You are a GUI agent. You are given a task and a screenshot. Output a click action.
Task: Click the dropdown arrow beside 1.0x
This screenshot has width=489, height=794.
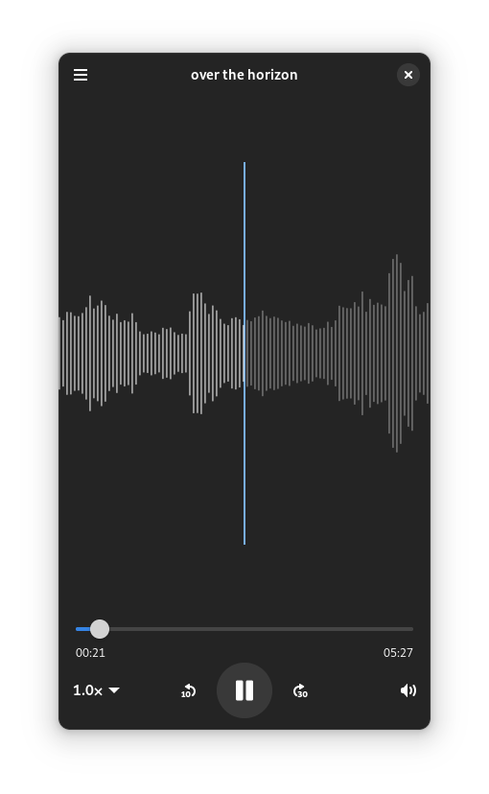coord(114,690)
